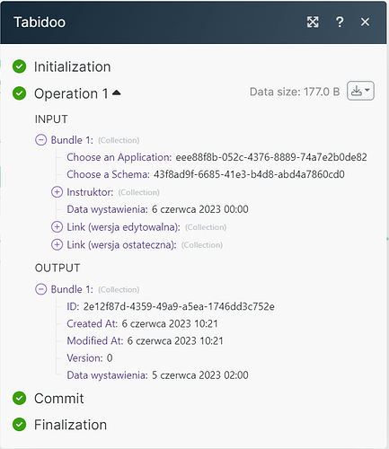Screen dimensions: 389x449
Task: Collapse Operation 1 section
Action: (x=117, y=93)
